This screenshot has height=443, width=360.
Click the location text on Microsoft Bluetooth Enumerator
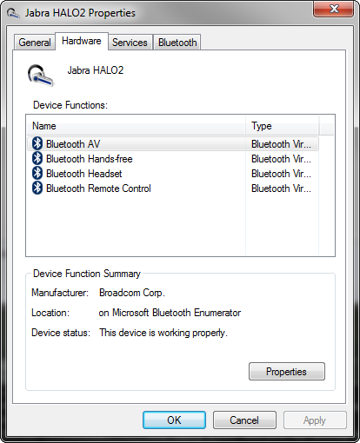point(170,313)
